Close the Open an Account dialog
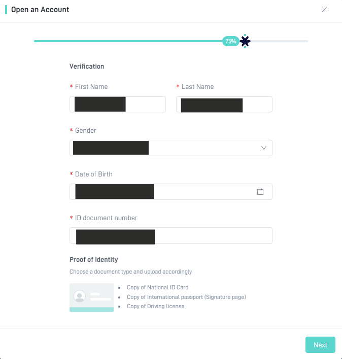342x359 pixels. (x=324, y=10)
